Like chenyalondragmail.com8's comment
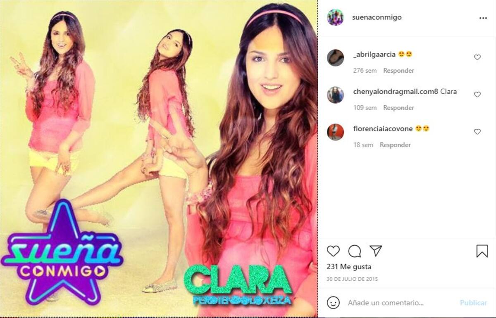The height and width of the screenshot is (318, 496). pyautogui.click(x=477, y=95)
